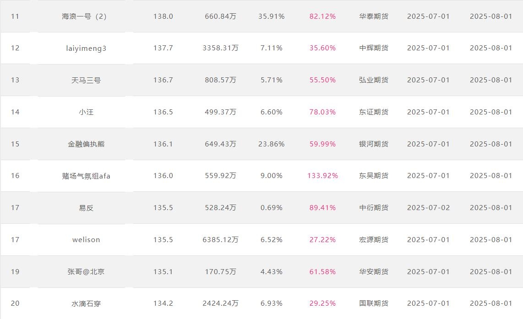
Task: Click the 82.12% return in row 11
Action: 322,16
